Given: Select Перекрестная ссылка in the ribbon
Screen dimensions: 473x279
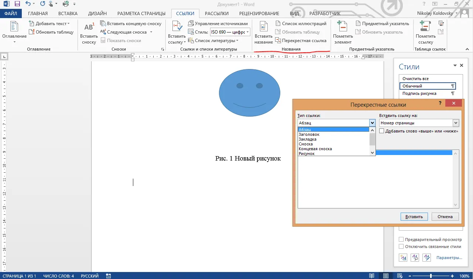Looking at the screenshot, I should point(301,41).
